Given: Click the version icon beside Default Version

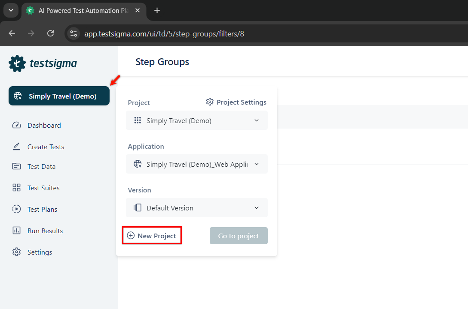Looking at the screenshot, I should (138, 208).
